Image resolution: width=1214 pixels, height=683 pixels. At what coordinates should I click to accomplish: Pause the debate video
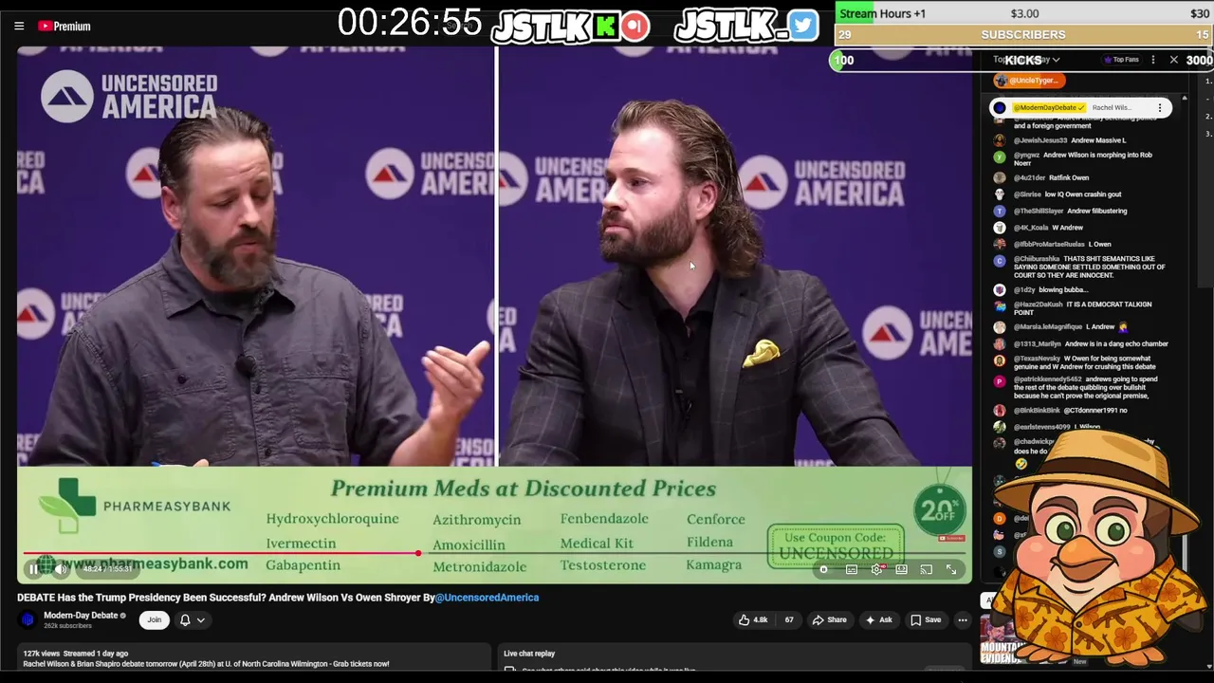tap(33, 569)
